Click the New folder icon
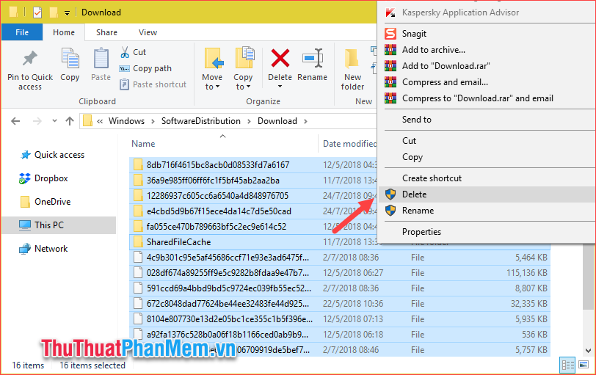The image size is (596, 375). pos(352,59)
